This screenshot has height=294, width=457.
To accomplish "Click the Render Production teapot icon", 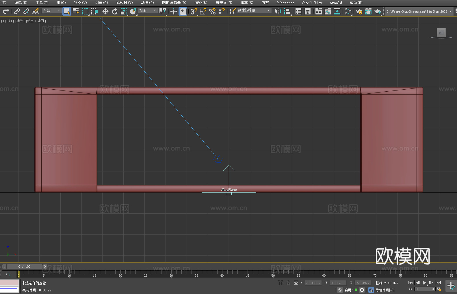I will [x=378, y=11].
